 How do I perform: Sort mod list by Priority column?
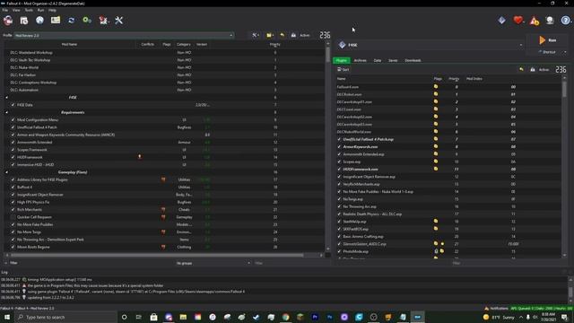coord(275,44)
